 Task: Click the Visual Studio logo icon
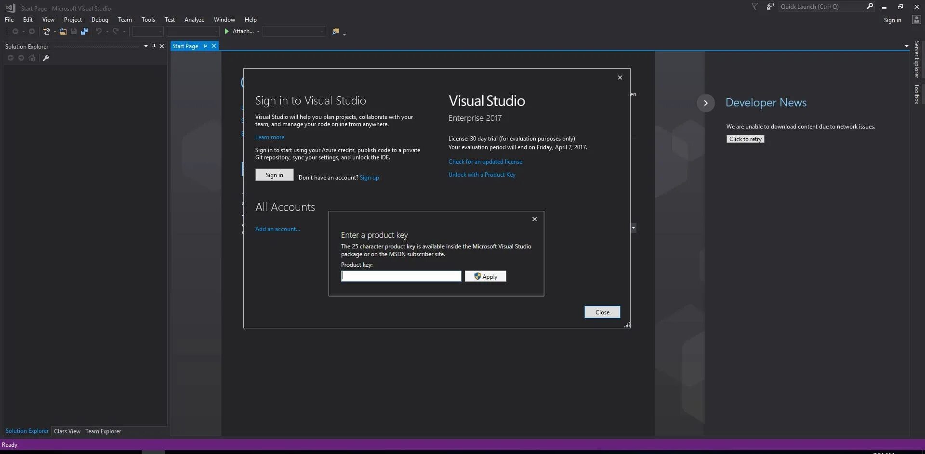10,8
